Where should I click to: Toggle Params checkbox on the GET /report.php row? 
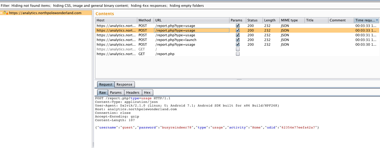(238, 54)
